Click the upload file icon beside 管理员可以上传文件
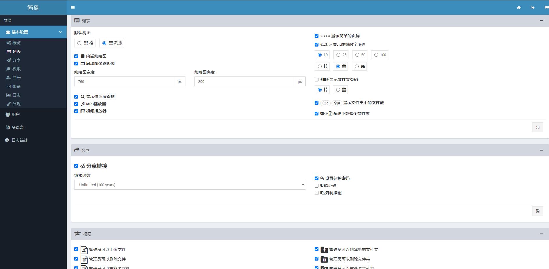This screenshot has width=549, height=269. [x=84, y=250]
